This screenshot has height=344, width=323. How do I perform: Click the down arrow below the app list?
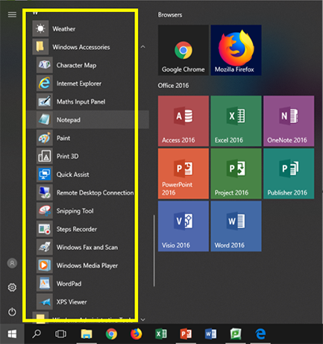tap(142, 319)
